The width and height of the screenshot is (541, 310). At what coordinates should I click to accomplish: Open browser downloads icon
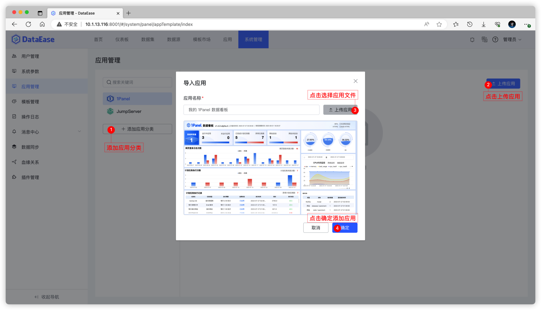coord(484,24)
